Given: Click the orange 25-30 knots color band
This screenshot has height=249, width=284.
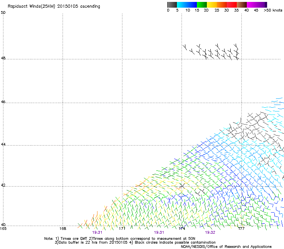Looking at the screenshot, I should (222, 5).
